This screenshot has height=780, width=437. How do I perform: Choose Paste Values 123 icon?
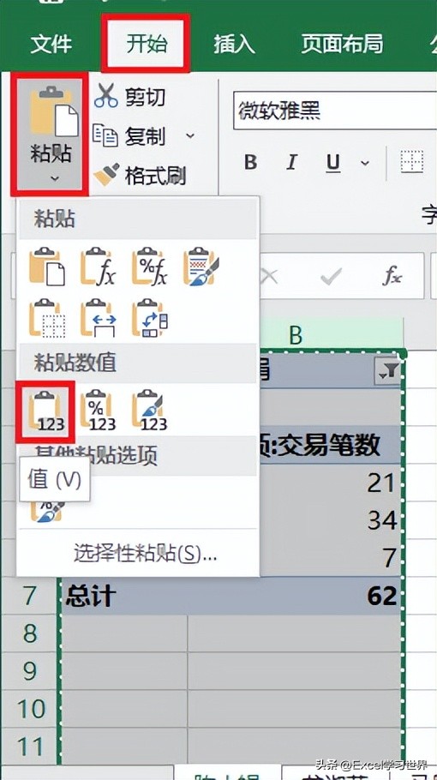pos(45,411)
